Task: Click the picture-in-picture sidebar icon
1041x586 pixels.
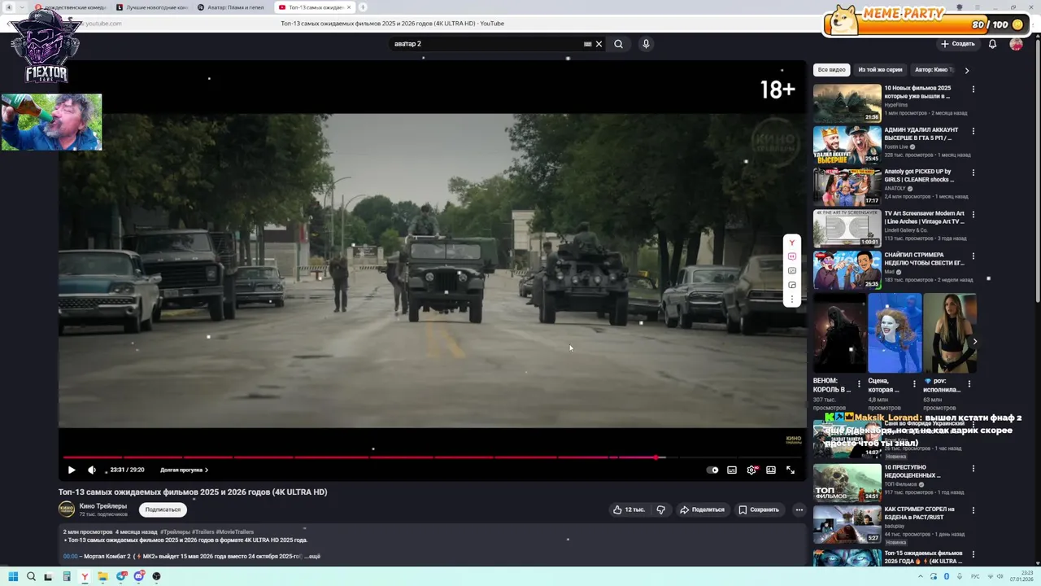Action: tap(792, 285)
